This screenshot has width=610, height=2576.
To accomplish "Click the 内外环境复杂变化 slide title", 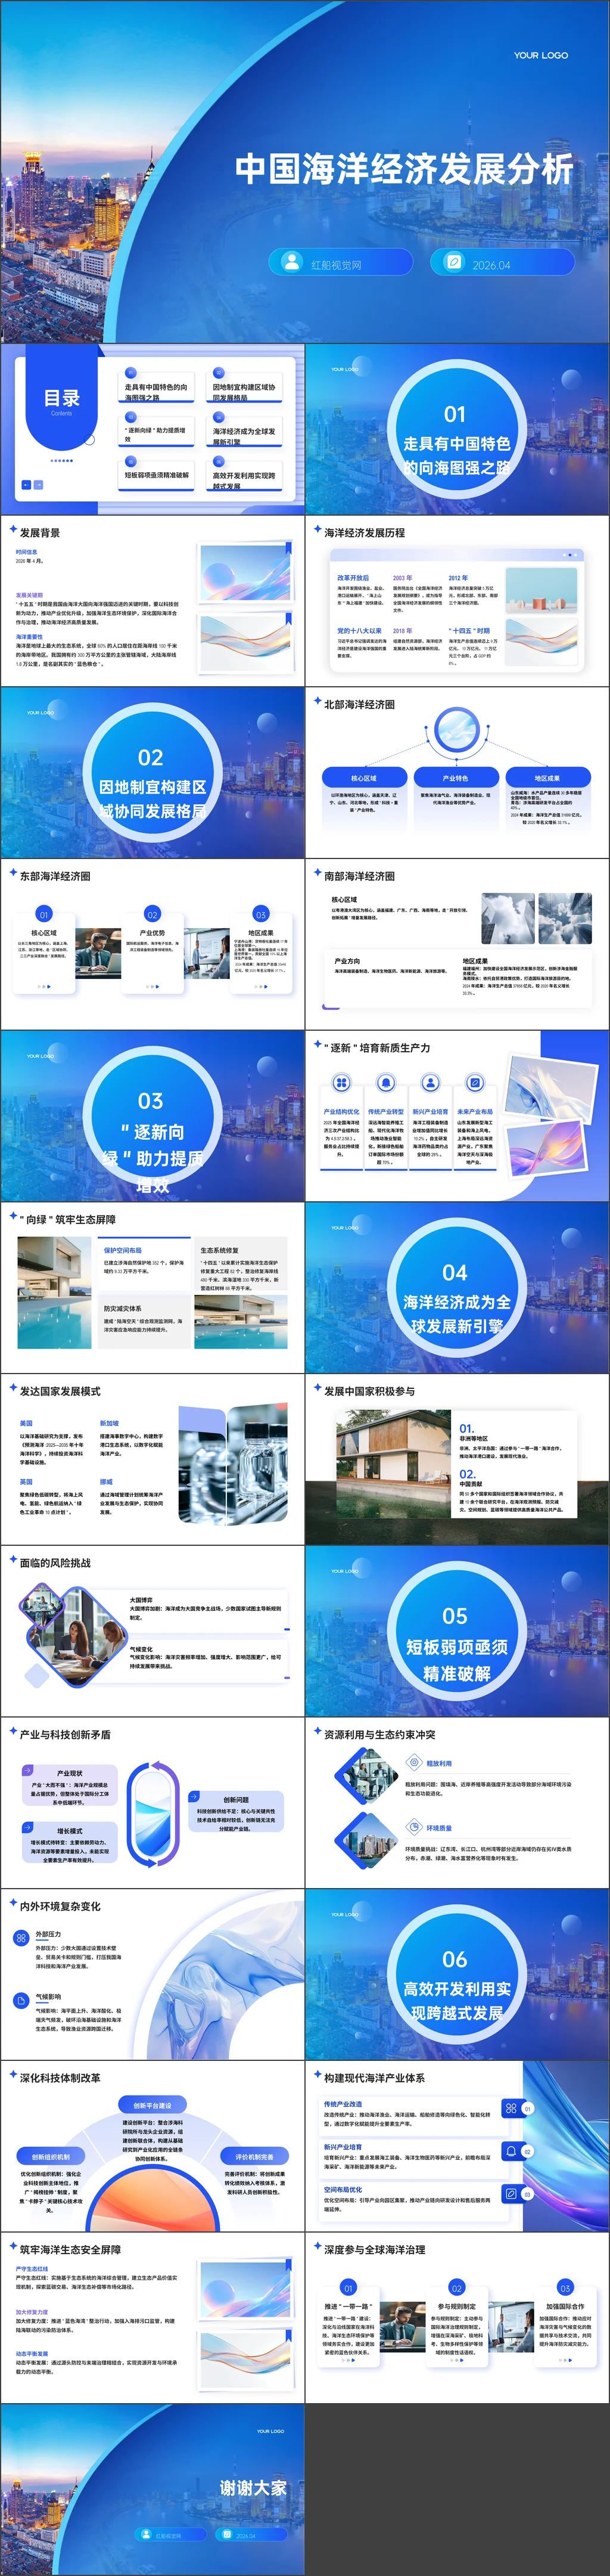I will 60,1906.
